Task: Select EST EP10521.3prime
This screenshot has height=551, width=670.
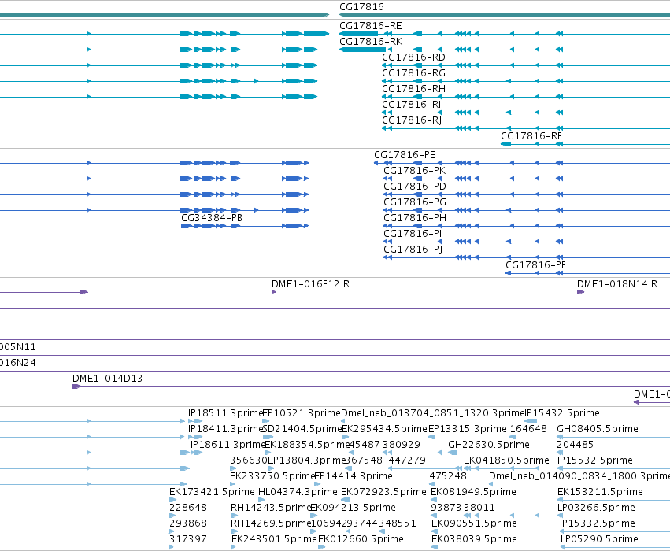Action: tap(302, 413)
